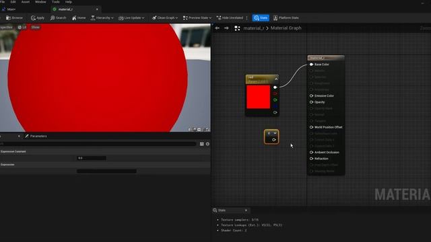
Task: Open the viewport Show menu
Action: click(36, 27)
